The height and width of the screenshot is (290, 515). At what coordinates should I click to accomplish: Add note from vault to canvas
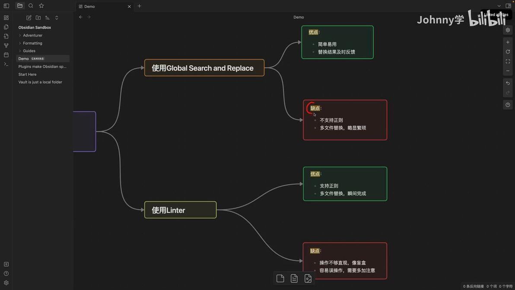click(294, 278)
